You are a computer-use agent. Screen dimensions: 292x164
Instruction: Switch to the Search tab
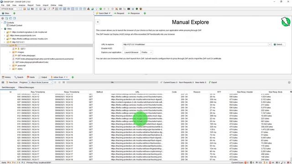[19, 77]
